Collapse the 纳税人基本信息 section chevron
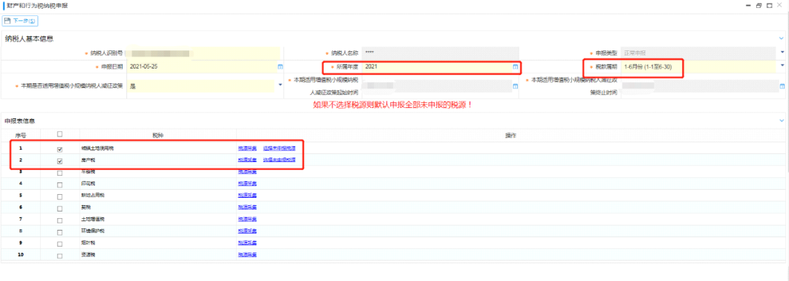The image size is (789, 281). tap(782, 38)
